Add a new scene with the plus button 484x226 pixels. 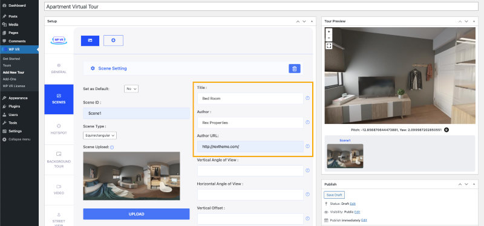coord(113,40)
